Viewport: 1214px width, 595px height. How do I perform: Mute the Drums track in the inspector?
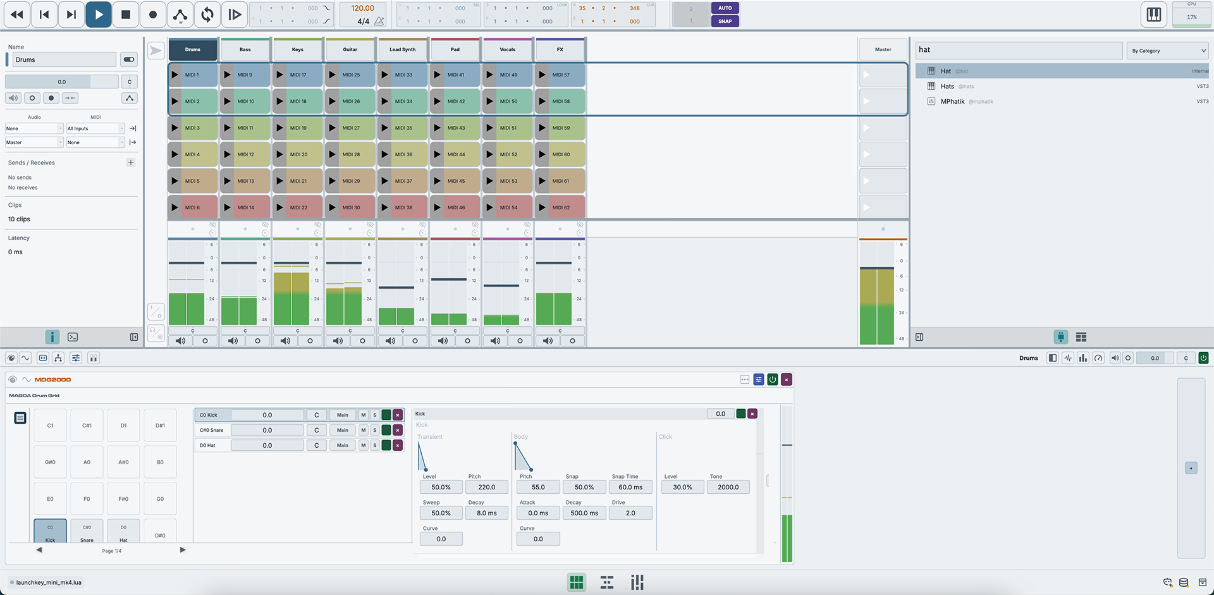tap(13, 98)
